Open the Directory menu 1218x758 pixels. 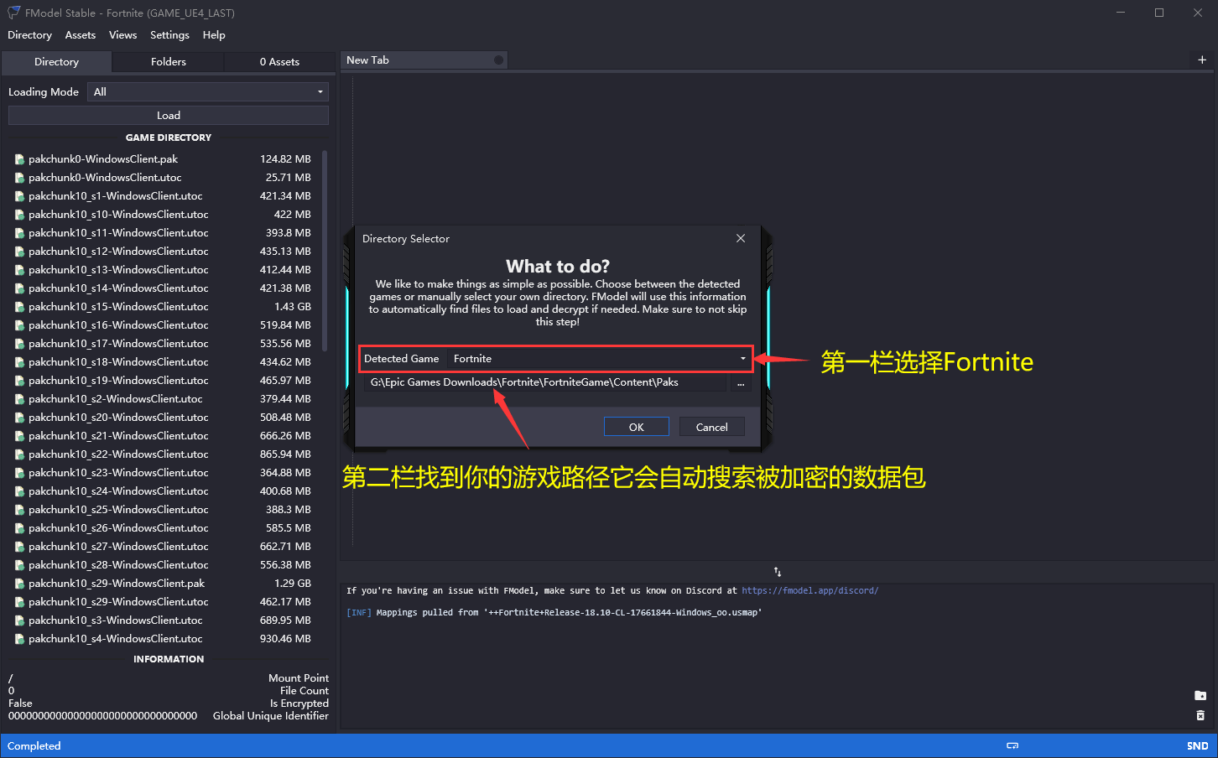[x=29, y=35]
